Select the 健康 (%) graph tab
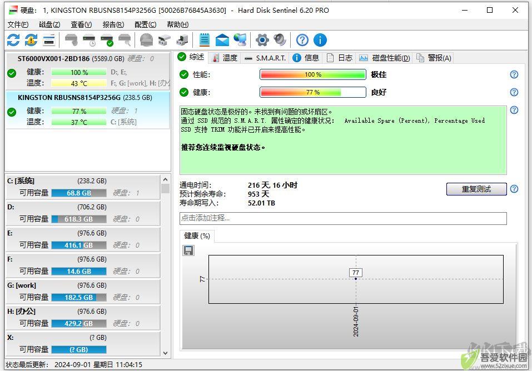This screenshot has height=371, width=532. point(197,236)
